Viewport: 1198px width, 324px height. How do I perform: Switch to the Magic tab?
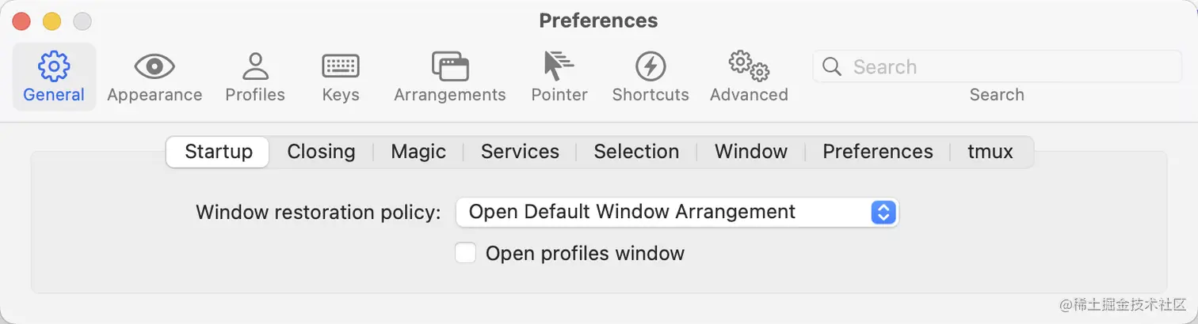pos(418,152)
